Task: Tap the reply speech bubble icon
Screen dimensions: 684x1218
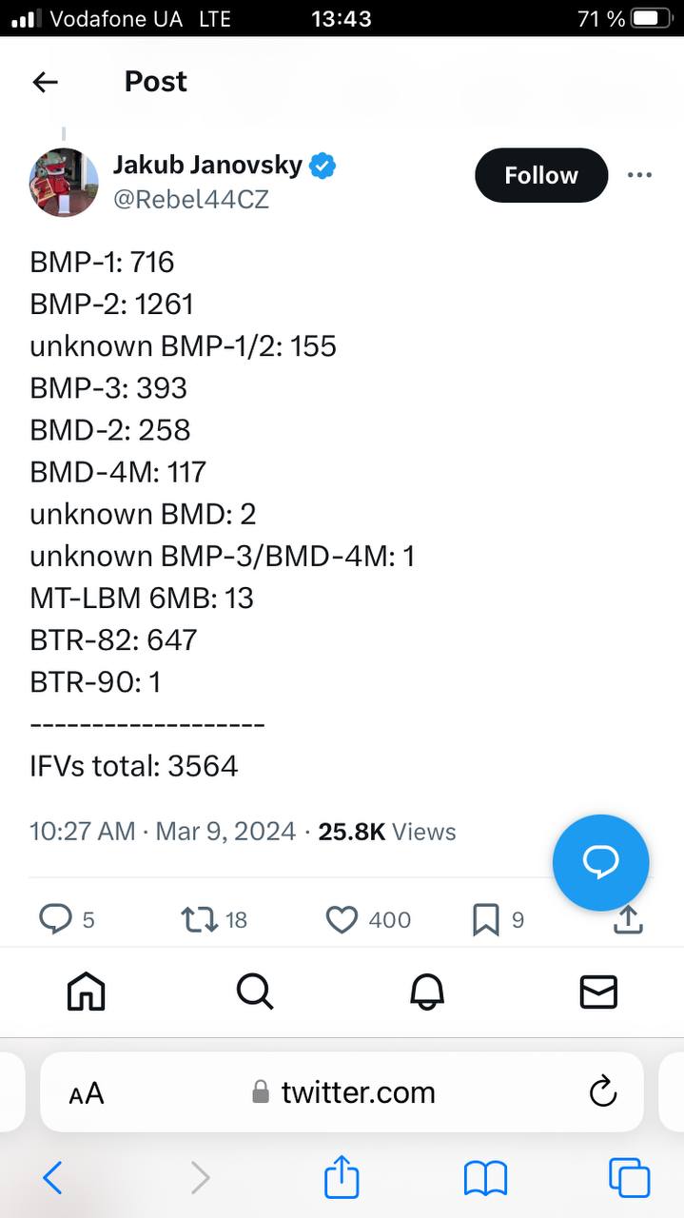Action: pyautogui.click(x=54, y=919)
